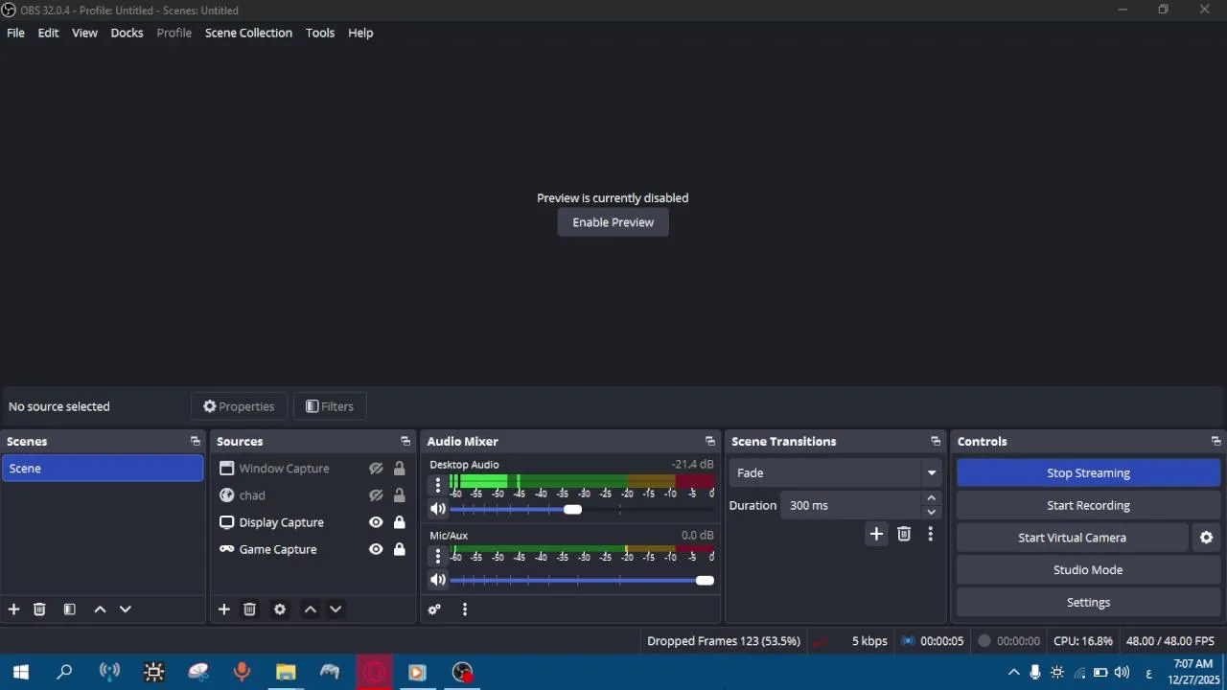Open Desktop Audio options three dots
Image resolution: width=1227 pixels, height=690 pixels.
click(438, 485)
